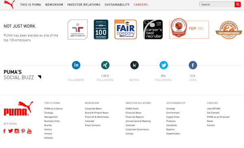Click the 12 K Facebook likes count

pyautogui.click(x=192, y=76)
